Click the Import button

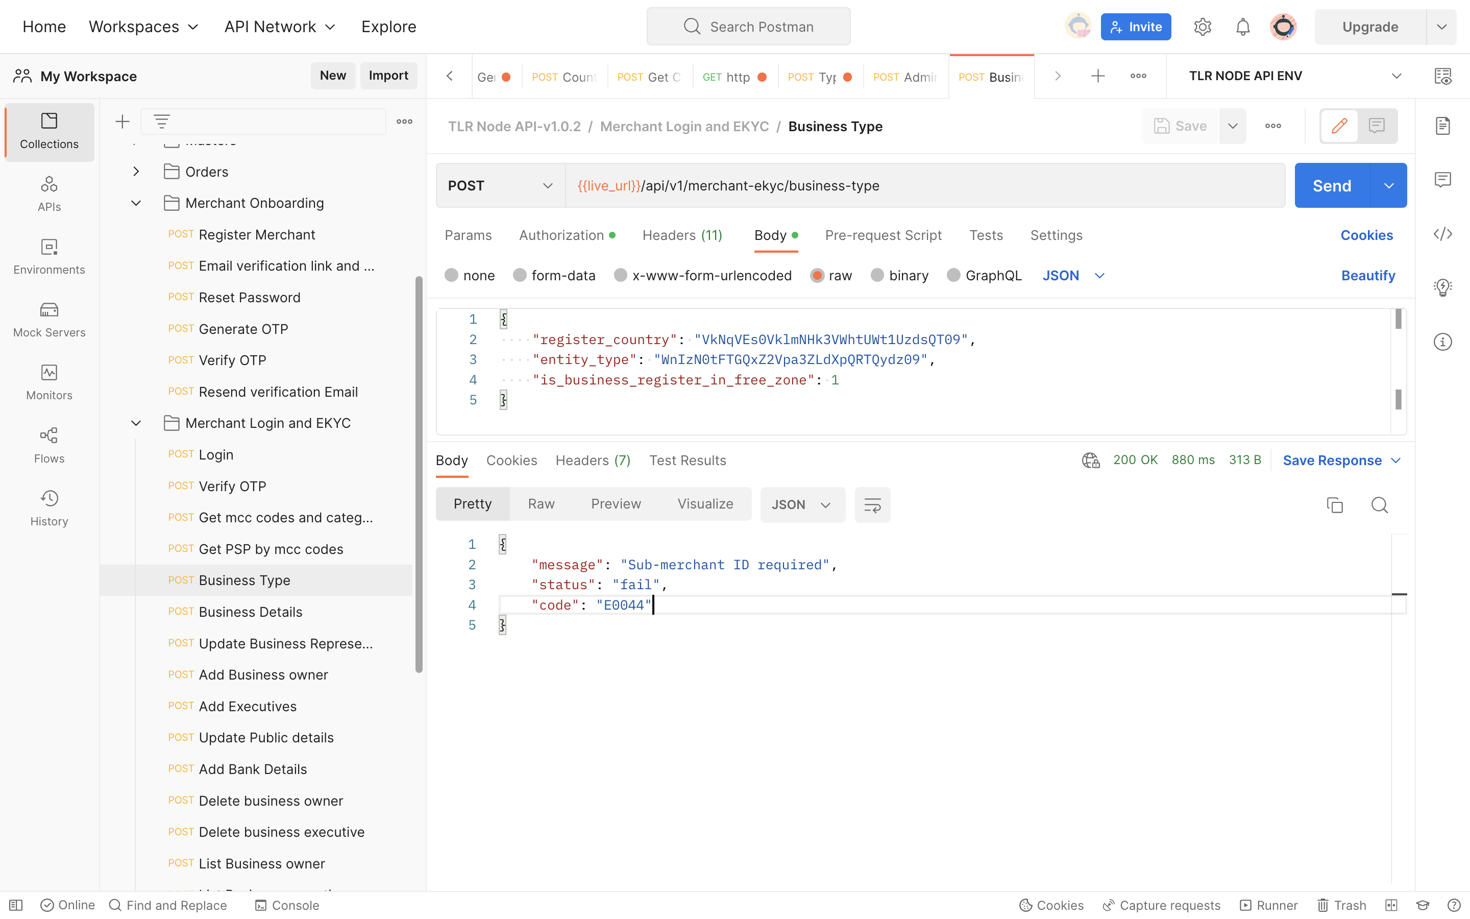[388, 76]
